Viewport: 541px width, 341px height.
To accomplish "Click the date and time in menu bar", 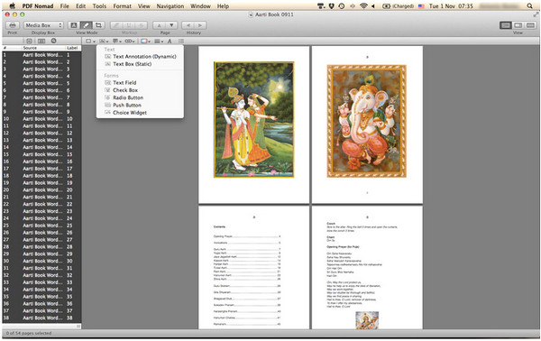I will (x=451, y=6).
